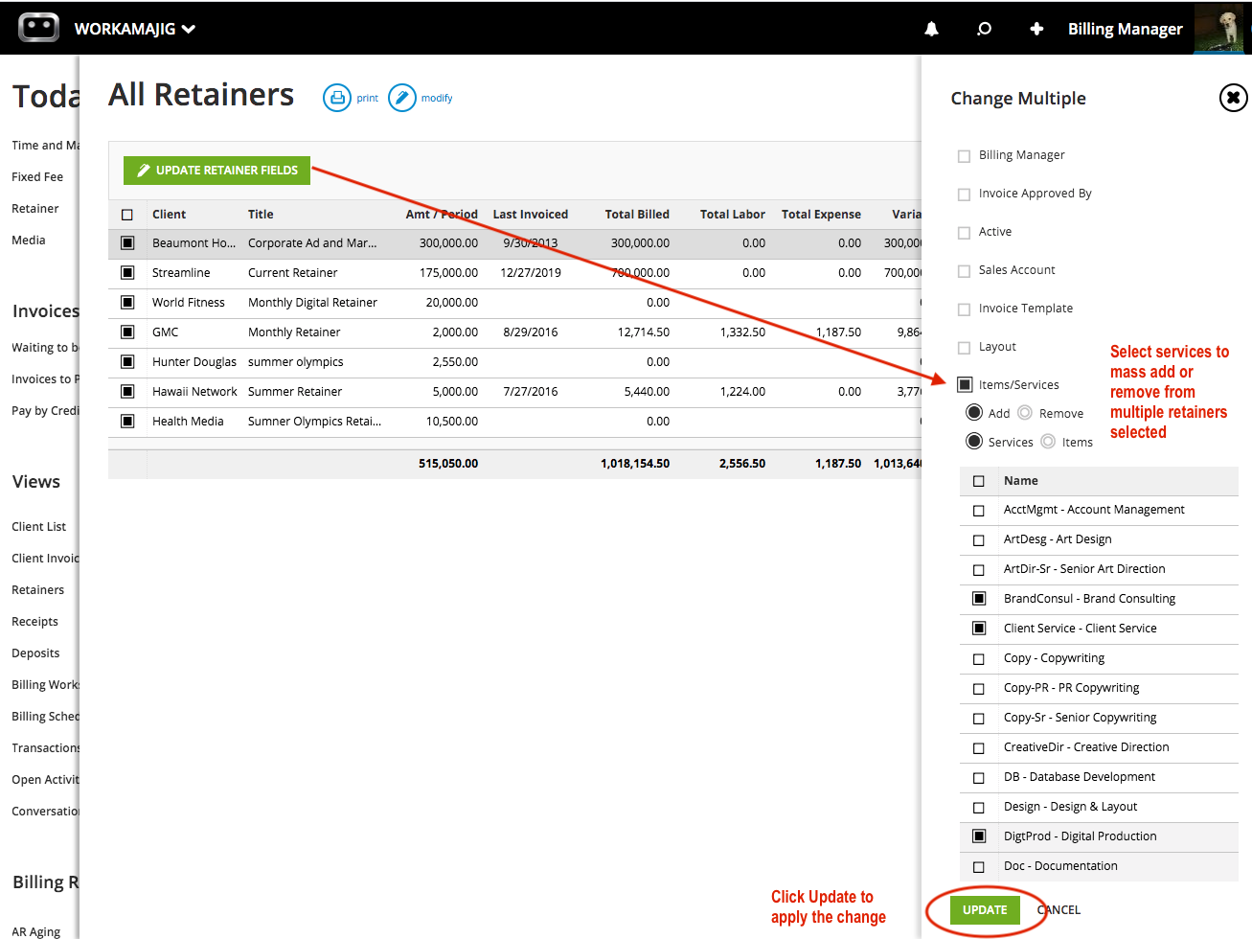Uncheck the Beaumont Ho... row checkbox

[127, 243]
